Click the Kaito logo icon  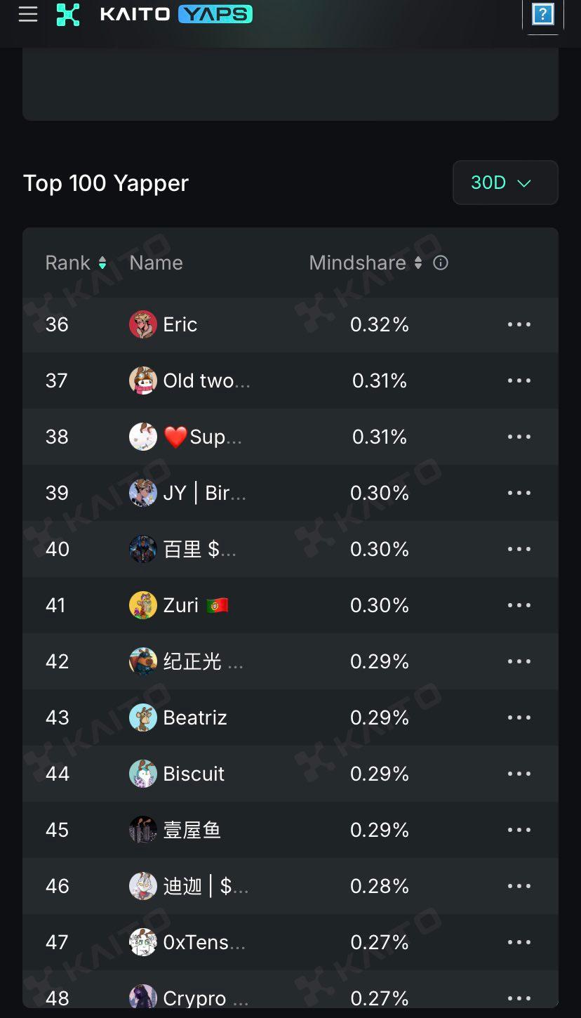68,14
